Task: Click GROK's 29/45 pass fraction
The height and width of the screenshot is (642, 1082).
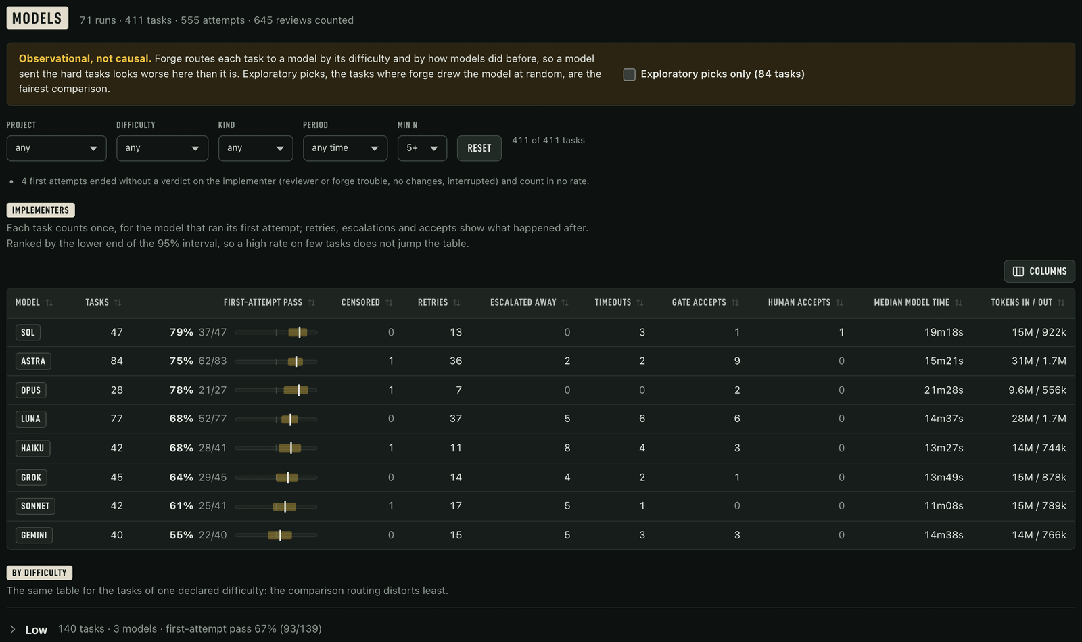Action: 213,478
